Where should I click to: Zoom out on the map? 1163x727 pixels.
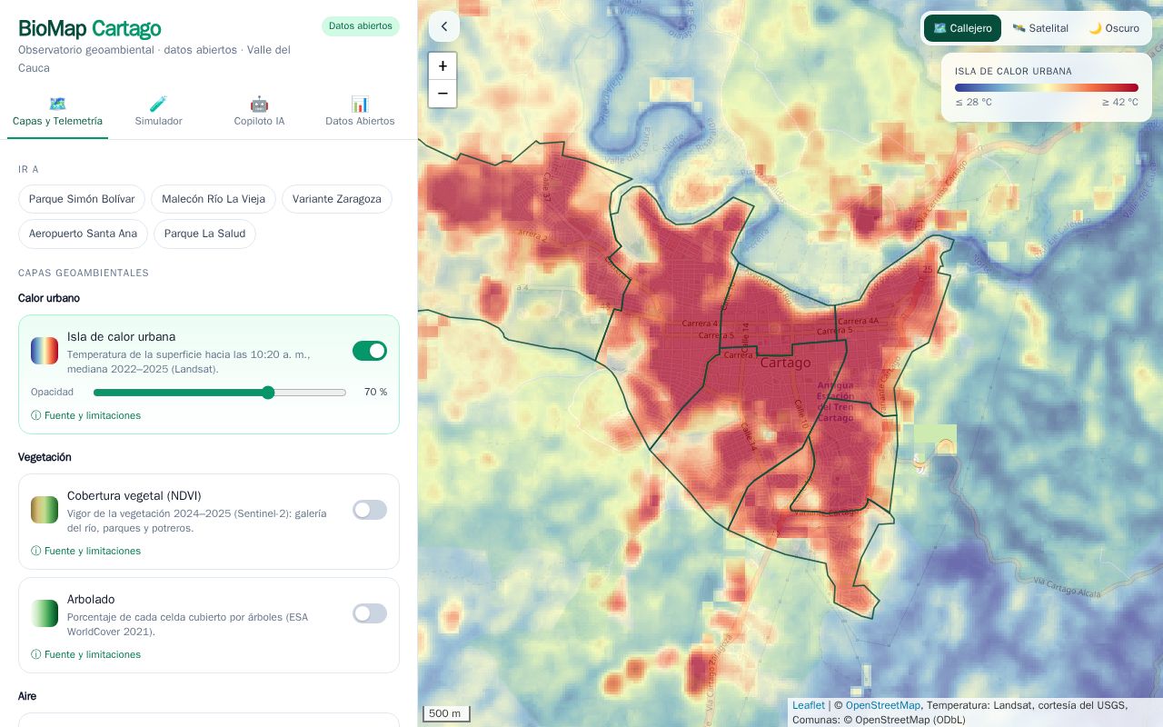(442, 94)
